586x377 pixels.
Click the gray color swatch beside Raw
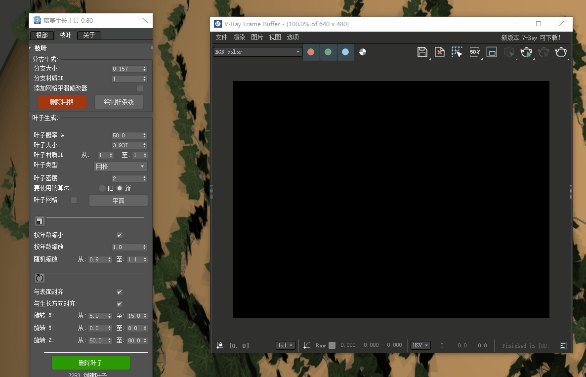click(x=332, y=345)
